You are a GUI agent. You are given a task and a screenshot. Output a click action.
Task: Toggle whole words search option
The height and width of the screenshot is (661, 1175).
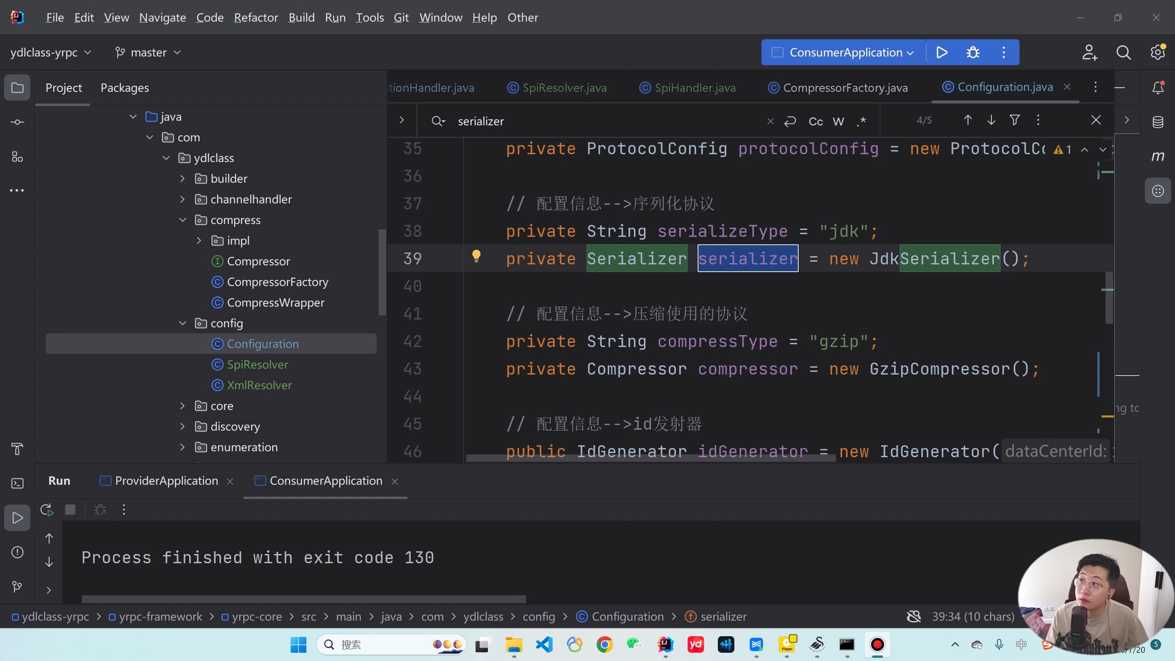point(839,121)
